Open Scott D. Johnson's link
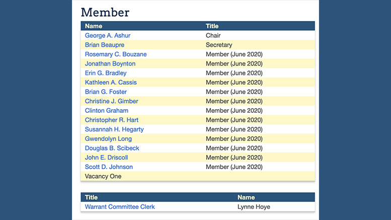 click(x=109, y=167)
